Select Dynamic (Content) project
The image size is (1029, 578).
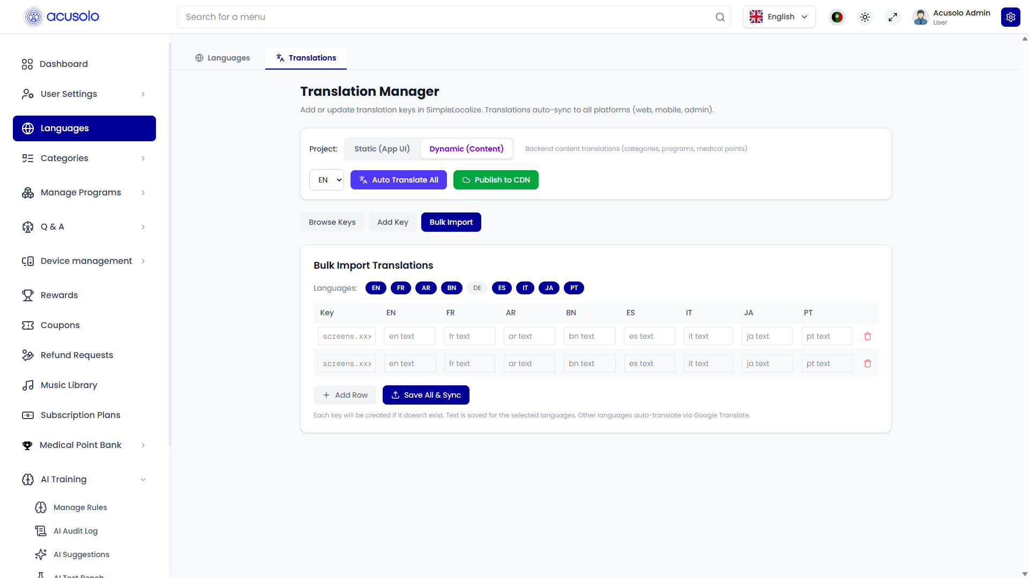click(466, 149)
